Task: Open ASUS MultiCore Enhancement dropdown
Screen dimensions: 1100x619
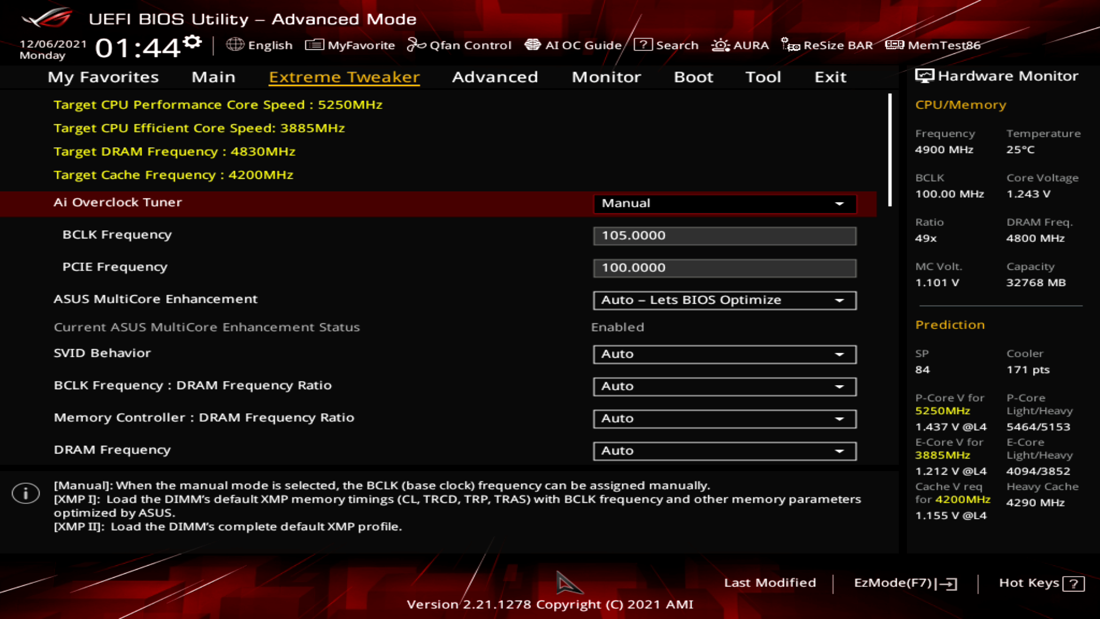Action: pyautogui.click(x=725, y=300)
